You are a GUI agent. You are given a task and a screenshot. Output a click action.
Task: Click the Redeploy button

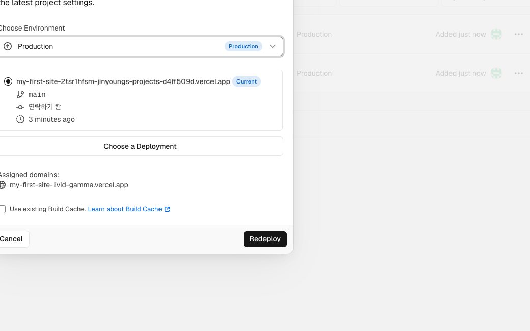(x=265, y=239)
